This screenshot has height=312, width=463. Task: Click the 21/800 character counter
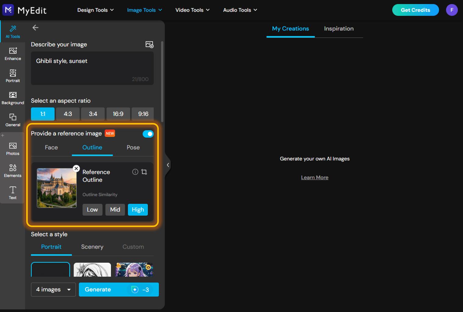140,79
